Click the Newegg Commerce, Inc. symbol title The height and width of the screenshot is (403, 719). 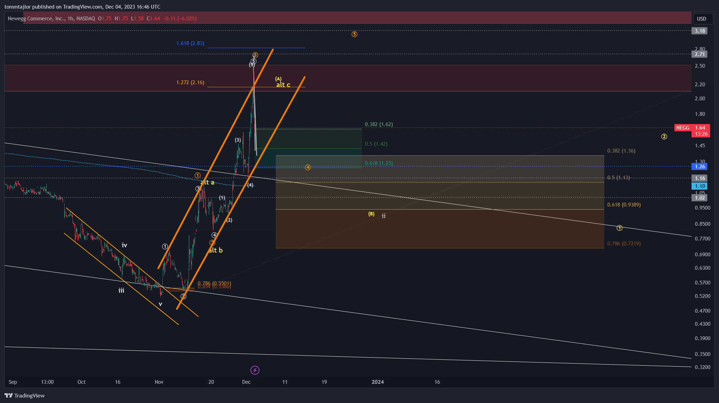click(x=36, y=19)
